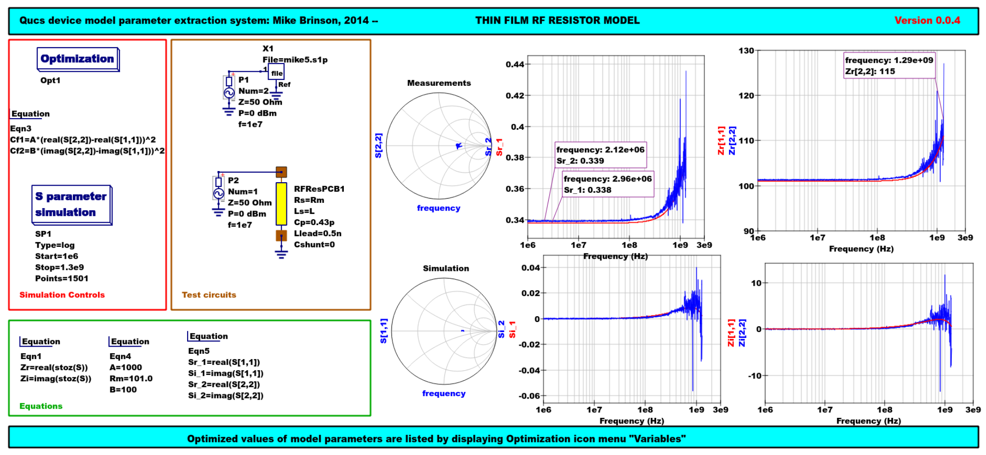Image resolution: width=986 pixels, height=455 pixels.
Task: Select the top brown pad of RFResPCB1
Action: point(281,172)
